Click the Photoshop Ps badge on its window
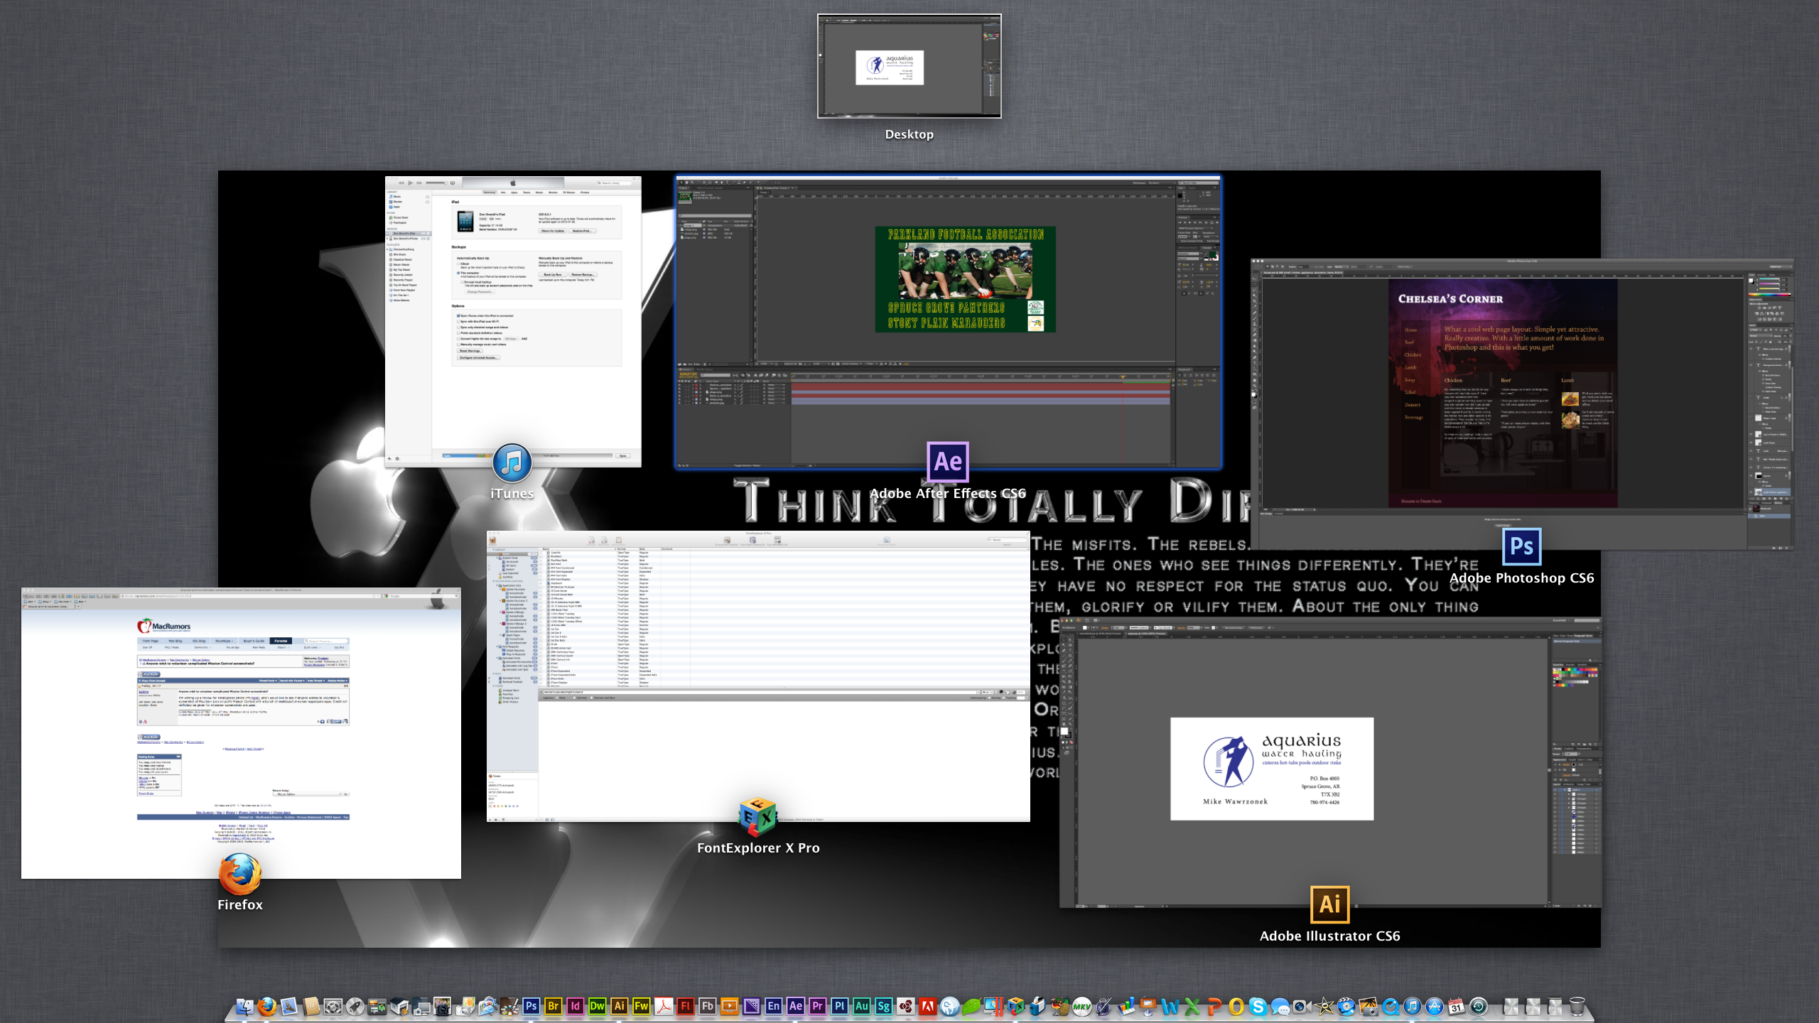This screenshot has height=1023, width=1819. [x=1522, y=546]
